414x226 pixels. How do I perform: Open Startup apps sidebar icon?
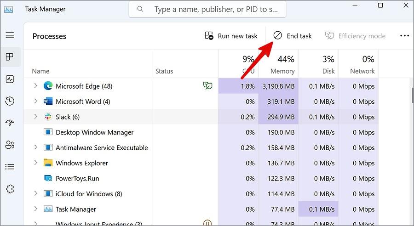pyautogui.click(x=10, y=123)
